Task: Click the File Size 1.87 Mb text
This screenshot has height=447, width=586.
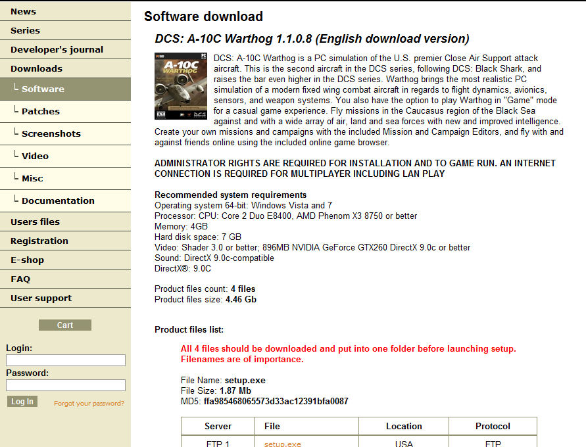Action: coord(216,391)
